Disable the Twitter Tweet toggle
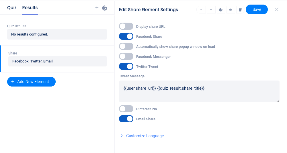This screenshot has height=153, width=287. [126, 66]
